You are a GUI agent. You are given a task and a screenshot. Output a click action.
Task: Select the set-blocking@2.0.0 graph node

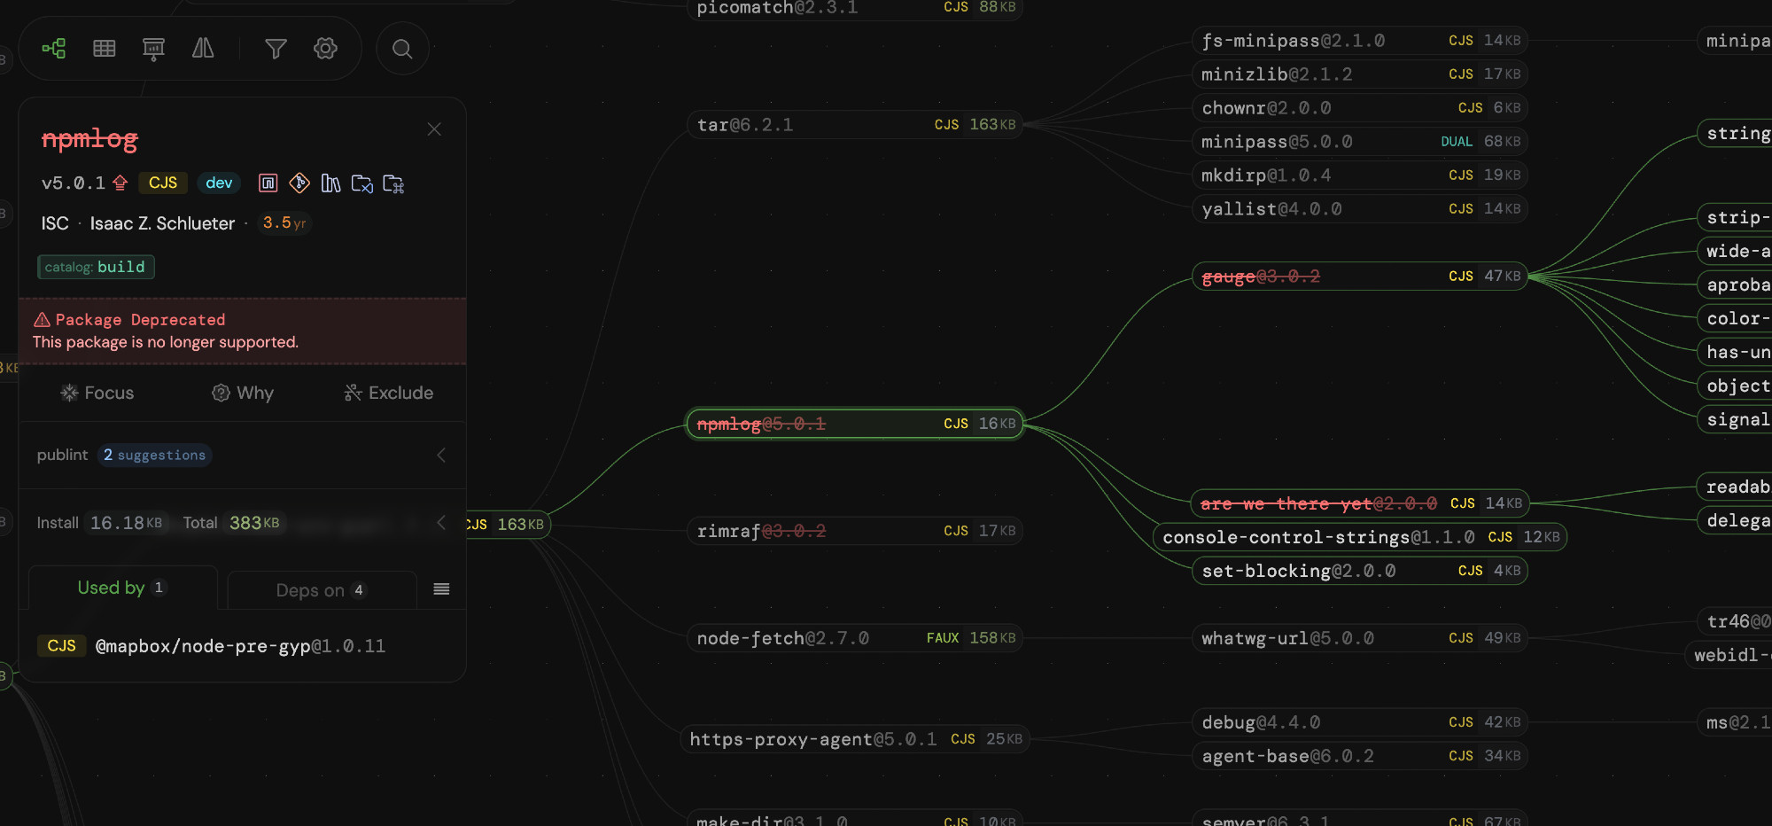[x=1360, y=571]
